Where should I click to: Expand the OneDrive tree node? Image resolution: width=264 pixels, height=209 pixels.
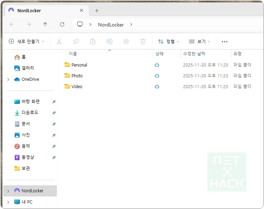(8, 79)
